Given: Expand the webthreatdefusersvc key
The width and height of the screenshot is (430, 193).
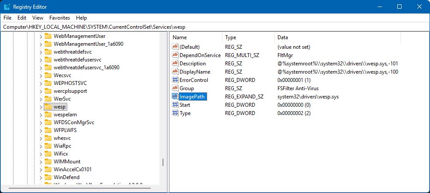Looking at the screenshot, I should [41, 60].
